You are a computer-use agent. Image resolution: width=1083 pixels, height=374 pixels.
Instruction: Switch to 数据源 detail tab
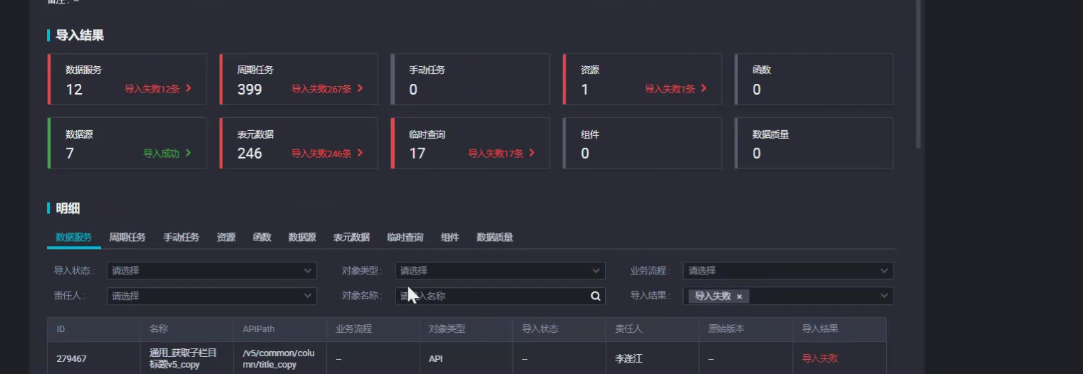coord(302,237)
